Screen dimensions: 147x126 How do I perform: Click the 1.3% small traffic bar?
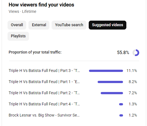point(121,104)
